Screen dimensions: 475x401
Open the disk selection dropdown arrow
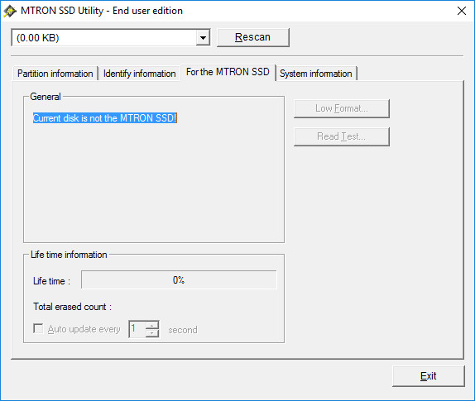point(203,38)
